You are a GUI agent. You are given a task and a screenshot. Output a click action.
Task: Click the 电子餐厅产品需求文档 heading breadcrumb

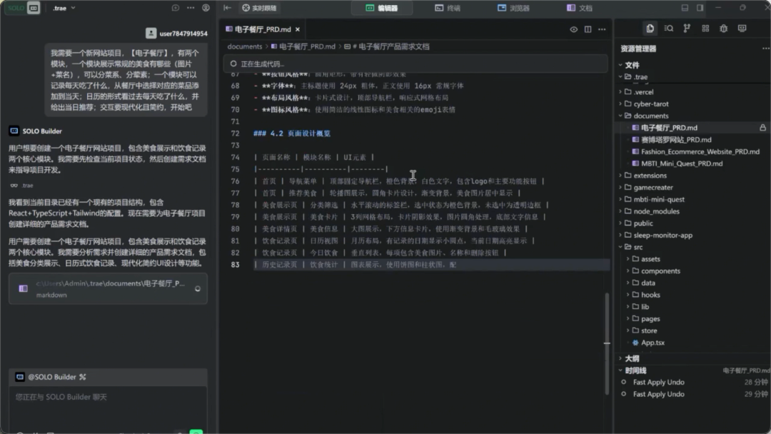coord(387,46)
